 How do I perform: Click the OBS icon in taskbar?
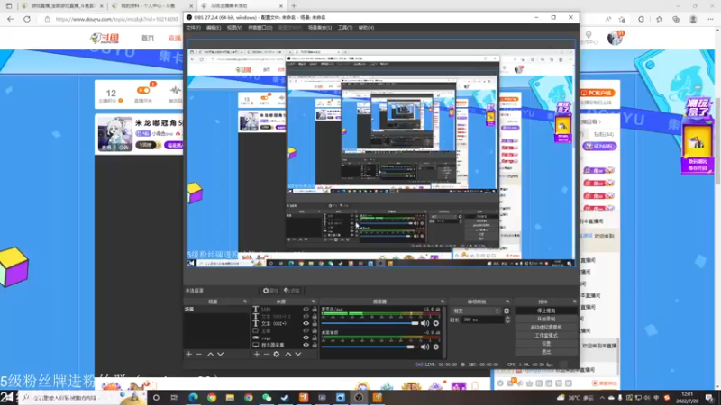point(359,398)
